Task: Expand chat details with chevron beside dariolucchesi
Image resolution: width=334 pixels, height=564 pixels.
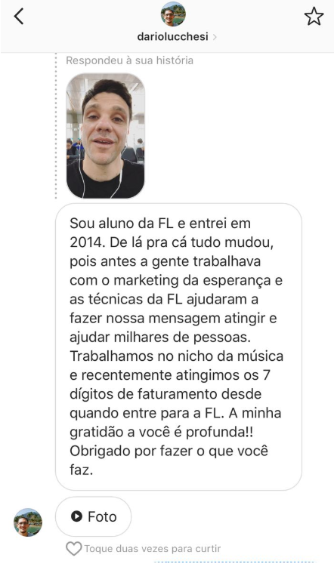Action: tap(215, 37)
